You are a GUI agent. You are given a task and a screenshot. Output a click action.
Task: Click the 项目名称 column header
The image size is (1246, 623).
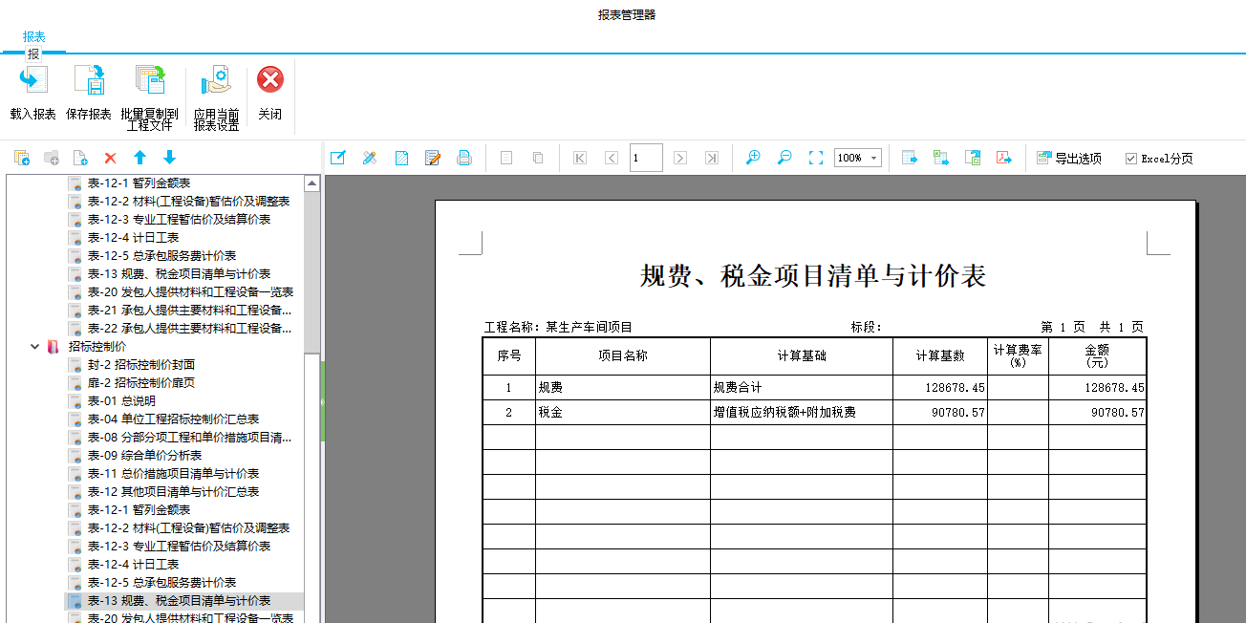tap(623, 355)
